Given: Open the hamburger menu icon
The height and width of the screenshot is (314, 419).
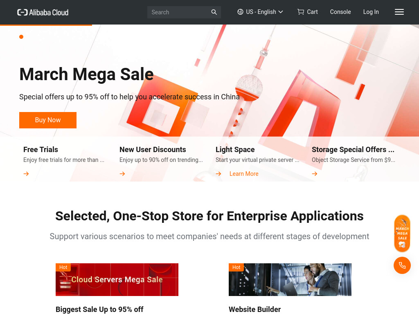Looking at the screenshot, I should coord(399,12).
